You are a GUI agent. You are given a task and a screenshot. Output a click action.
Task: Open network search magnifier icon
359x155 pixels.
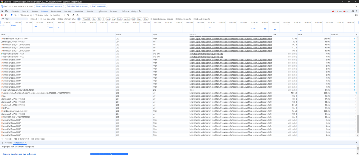pos(15,15)
